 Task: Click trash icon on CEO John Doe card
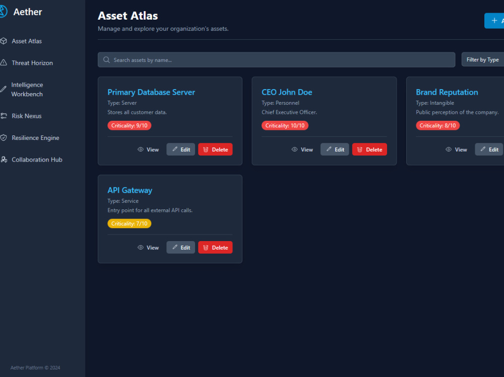click(x=360, y=149)
